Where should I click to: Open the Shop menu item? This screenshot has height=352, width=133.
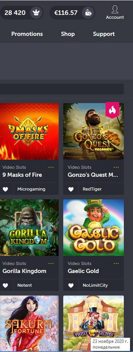point(68,34)
